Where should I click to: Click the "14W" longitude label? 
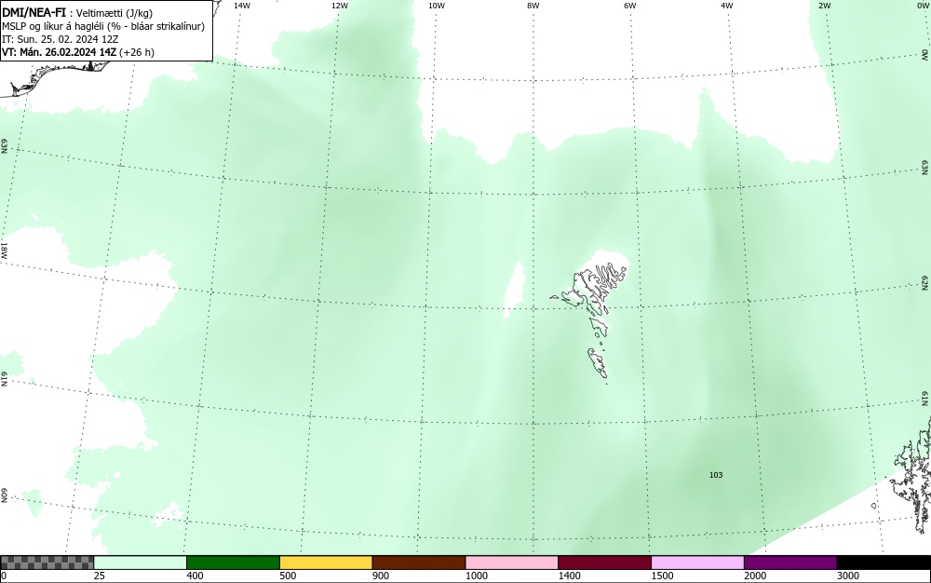tap(242, 6)
